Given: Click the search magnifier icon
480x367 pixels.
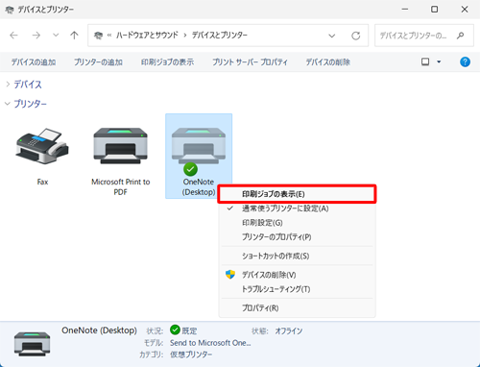Looking at the screenshot, I should point(460,36).
